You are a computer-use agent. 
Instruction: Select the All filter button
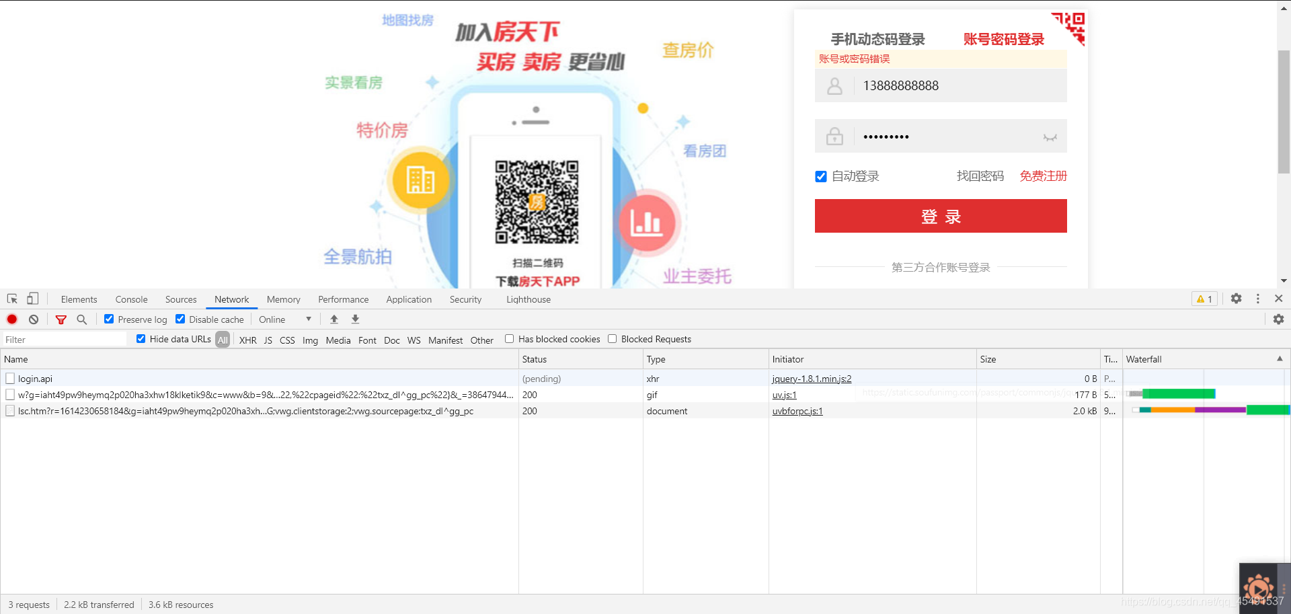223,340
